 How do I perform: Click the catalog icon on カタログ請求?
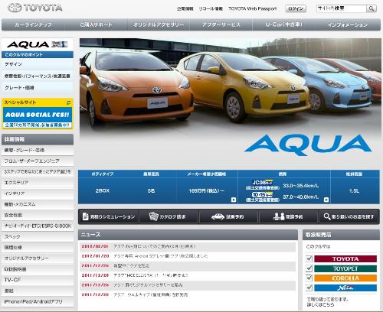154,216
